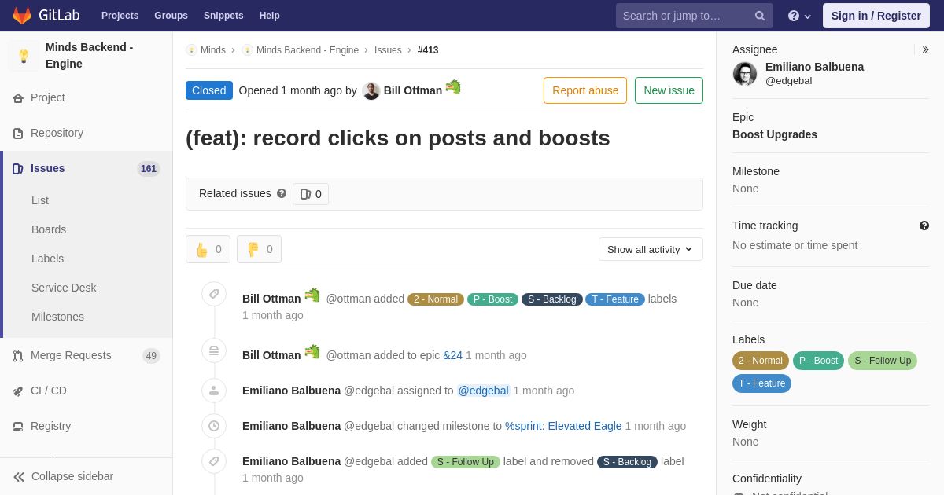This screenshot has height=495, width=944.
Task: Click T - Feature label in activity
Action: (x=615, y=299)
